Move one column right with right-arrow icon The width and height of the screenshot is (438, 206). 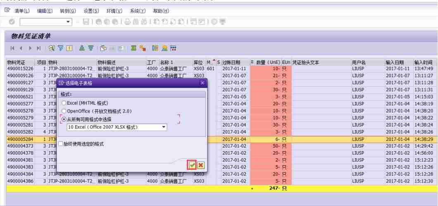click(x=30, y=49)
